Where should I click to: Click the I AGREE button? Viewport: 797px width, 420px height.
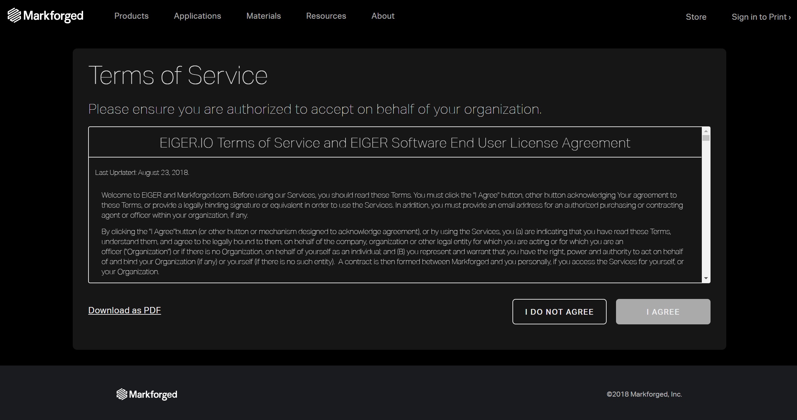663,311
